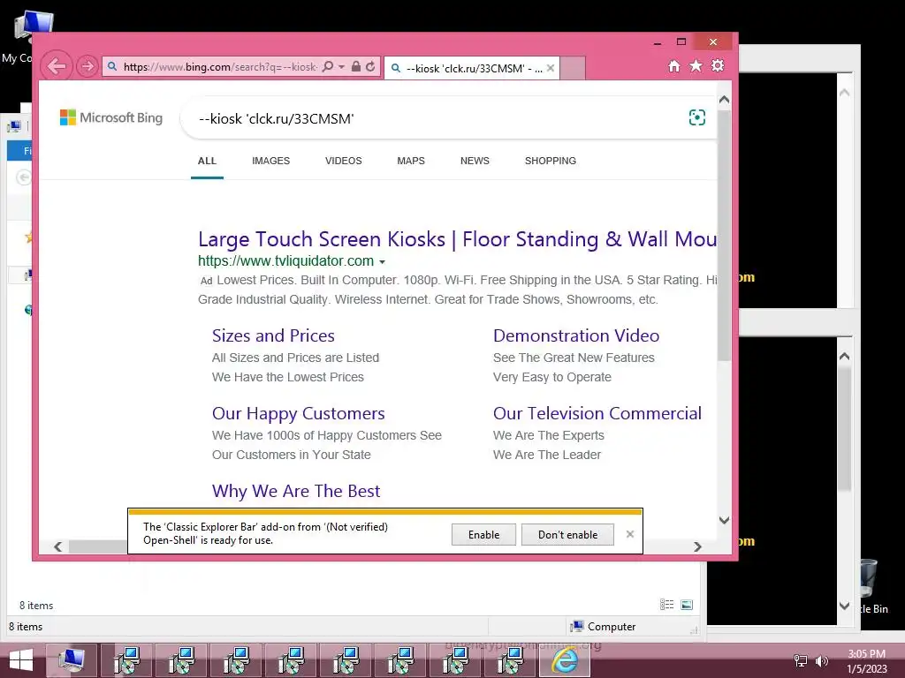Click the page scroll down arrow

pos(725,520)
